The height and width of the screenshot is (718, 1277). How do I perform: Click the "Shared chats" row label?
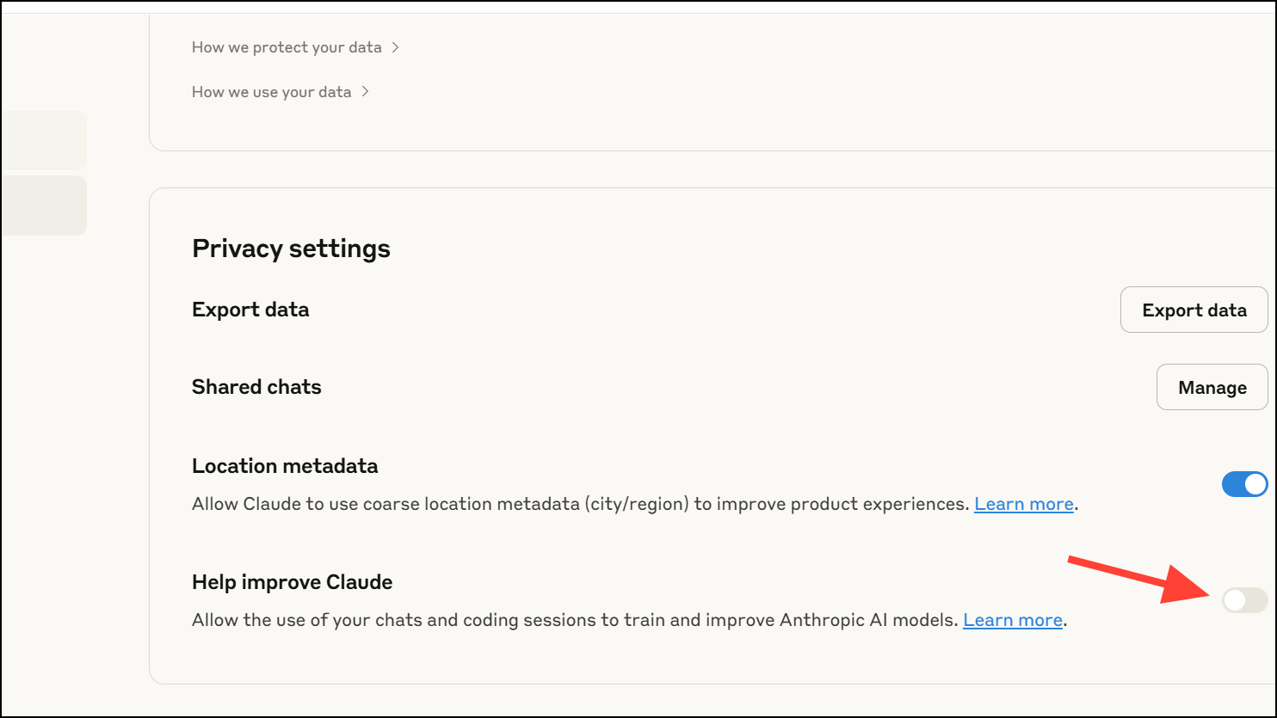(x=256, y=387)
